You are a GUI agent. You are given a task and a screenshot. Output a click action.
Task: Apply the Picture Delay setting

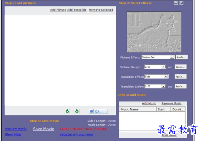click(x=180, y=67)
